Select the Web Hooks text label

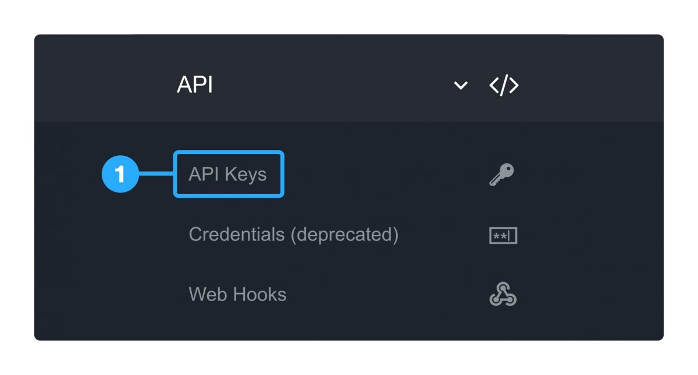tap(237, 295)
